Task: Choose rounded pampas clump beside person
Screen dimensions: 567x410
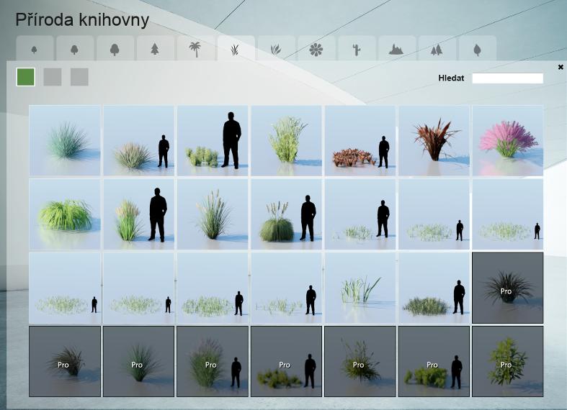Action: point(286,214)
